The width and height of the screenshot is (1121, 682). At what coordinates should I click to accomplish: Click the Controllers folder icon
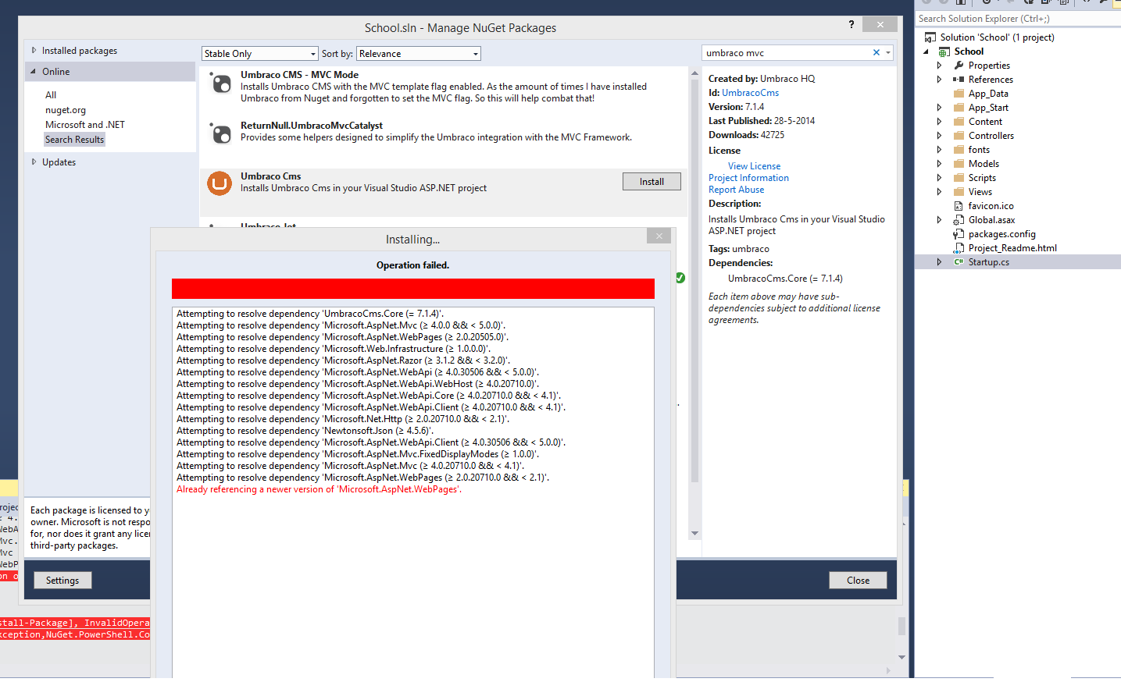point(959,136)
